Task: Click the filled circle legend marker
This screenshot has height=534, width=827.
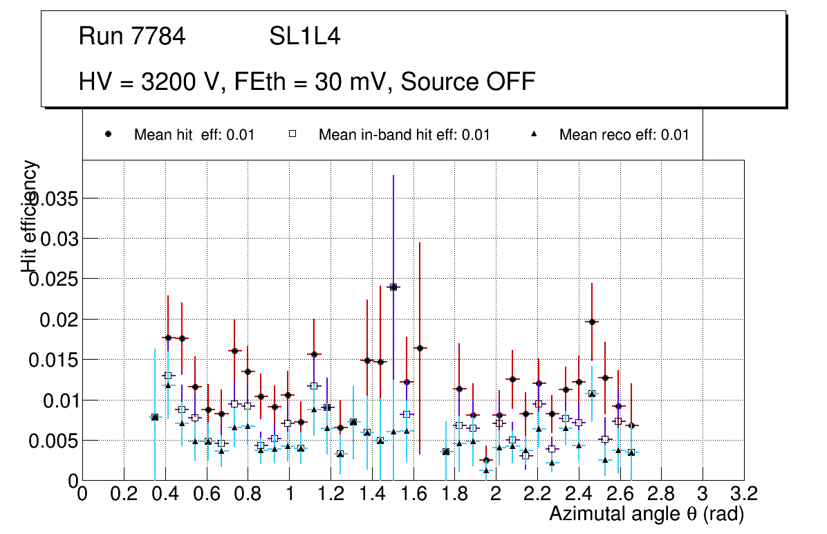Action: (x=109, y=134)
